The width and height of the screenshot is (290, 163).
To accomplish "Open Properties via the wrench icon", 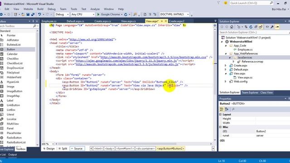I will [x=272, y=27].
